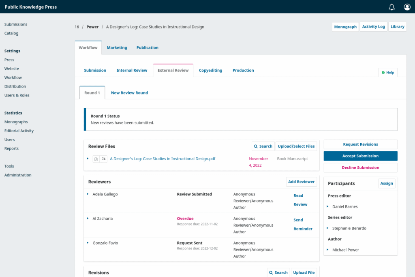The height and width of the screenshot is (277, 415).
Task: Click Decline Submission
Action: 360,167
